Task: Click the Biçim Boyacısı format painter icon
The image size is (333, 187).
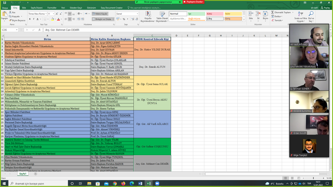Action: point(10,20)
